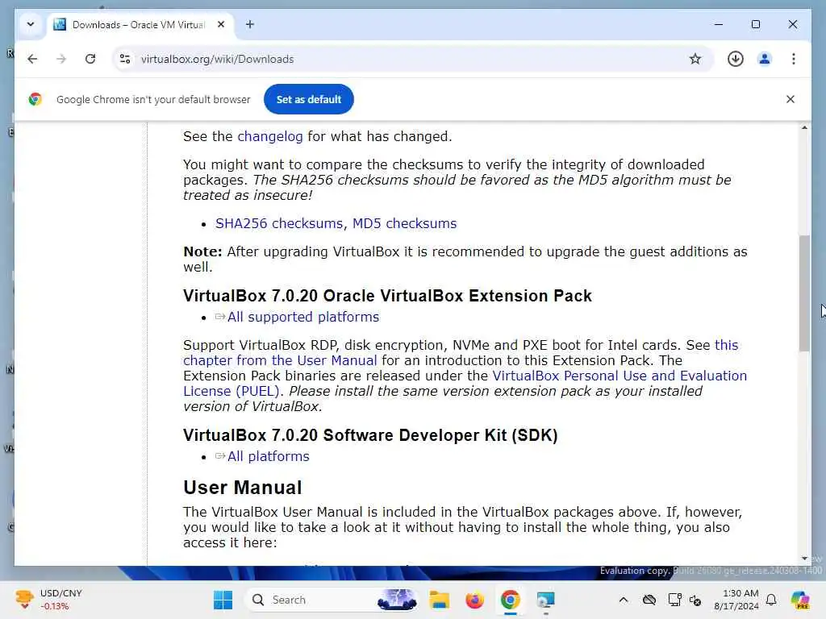The height and width of the screenshot is (619, 826).
Task: Click the volume tray icon
Action: pos(695,600)
